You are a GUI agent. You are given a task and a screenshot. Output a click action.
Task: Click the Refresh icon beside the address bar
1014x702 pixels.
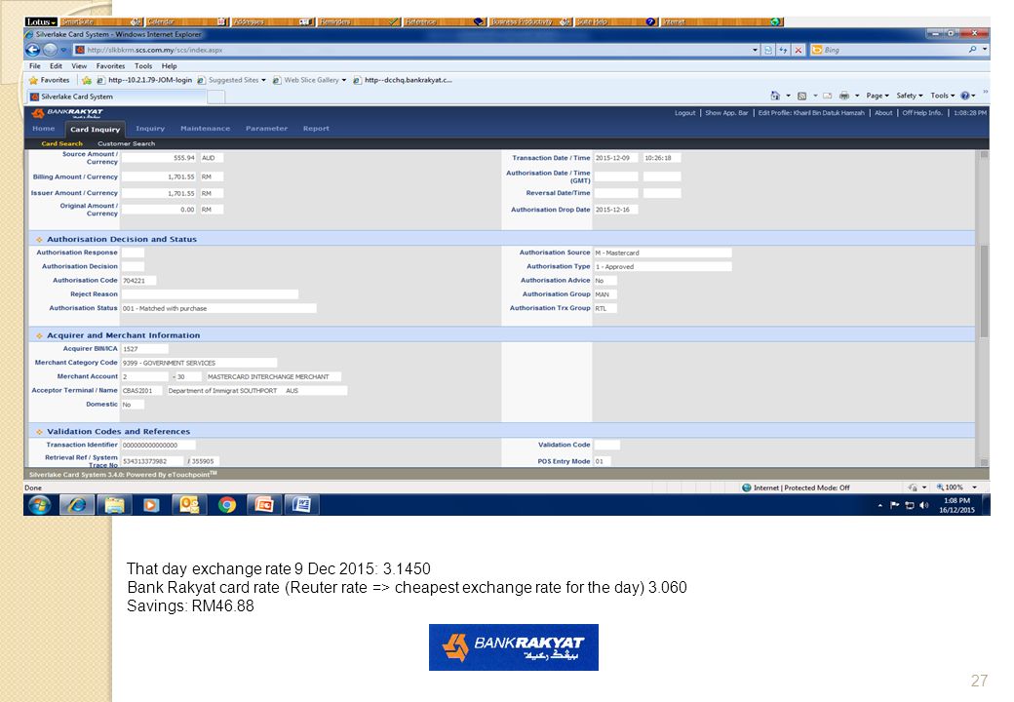tap(783, 50)
